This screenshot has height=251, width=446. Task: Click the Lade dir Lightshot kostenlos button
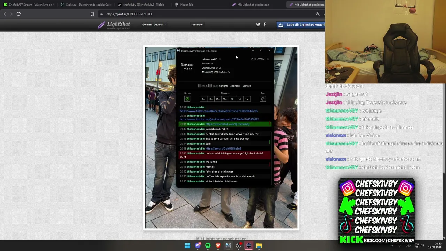click(x=301, y=25)
